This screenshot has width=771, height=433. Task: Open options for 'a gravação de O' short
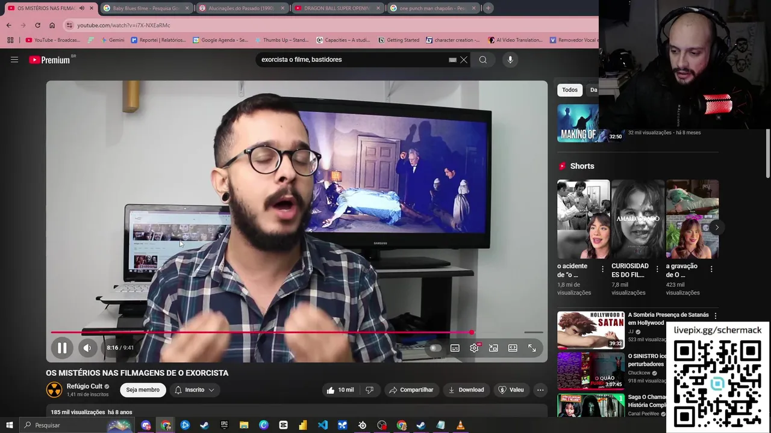pyautogui.click(x=711, y=269)
